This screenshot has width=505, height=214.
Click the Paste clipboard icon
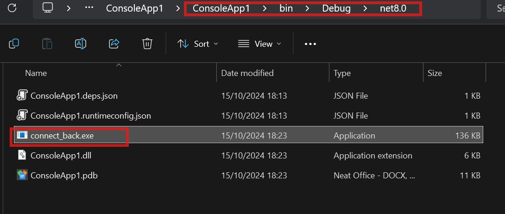[x=47, y=44]
